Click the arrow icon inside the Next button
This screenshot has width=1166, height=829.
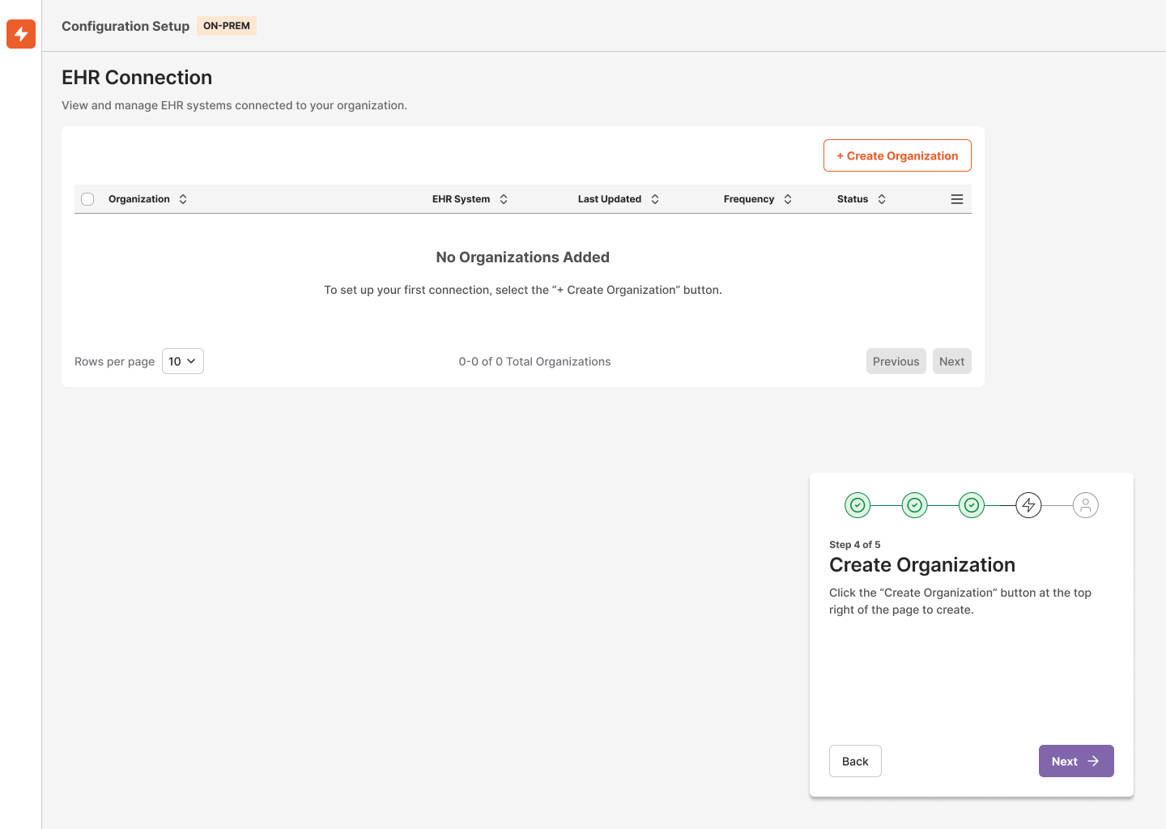click(x=1092, y=761)
